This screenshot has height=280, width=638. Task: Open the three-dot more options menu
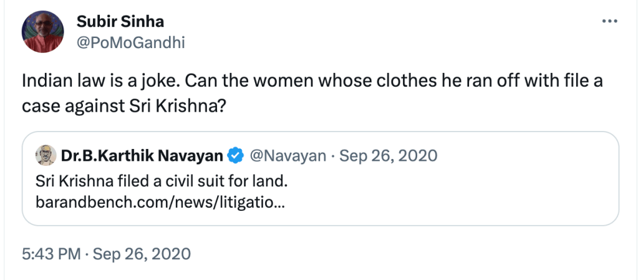608,22
